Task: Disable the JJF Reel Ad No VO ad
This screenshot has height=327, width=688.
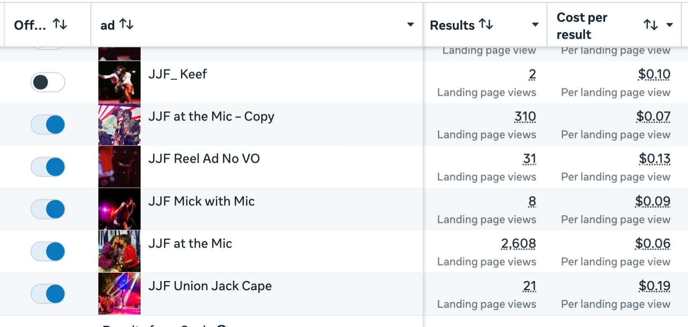Action: (x=48, y=167)
